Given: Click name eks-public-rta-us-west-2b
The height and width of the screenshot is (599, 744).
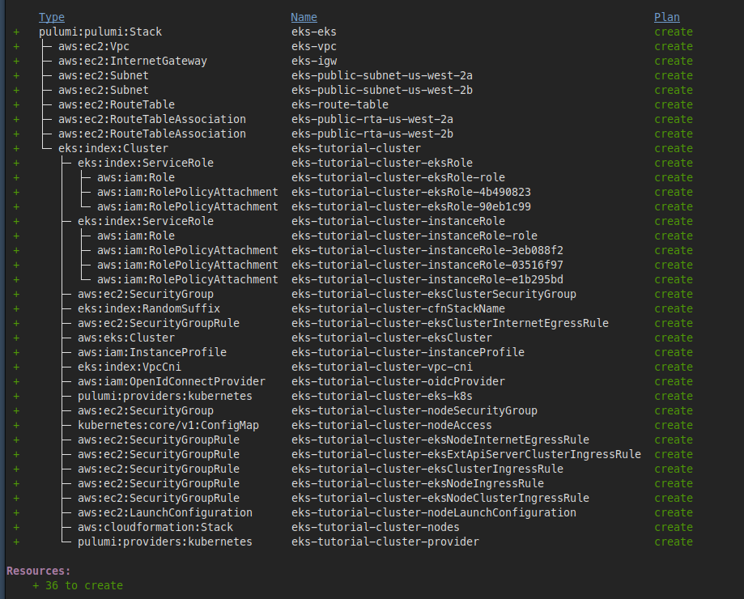Looking at the screenshot, I should 372,134.
